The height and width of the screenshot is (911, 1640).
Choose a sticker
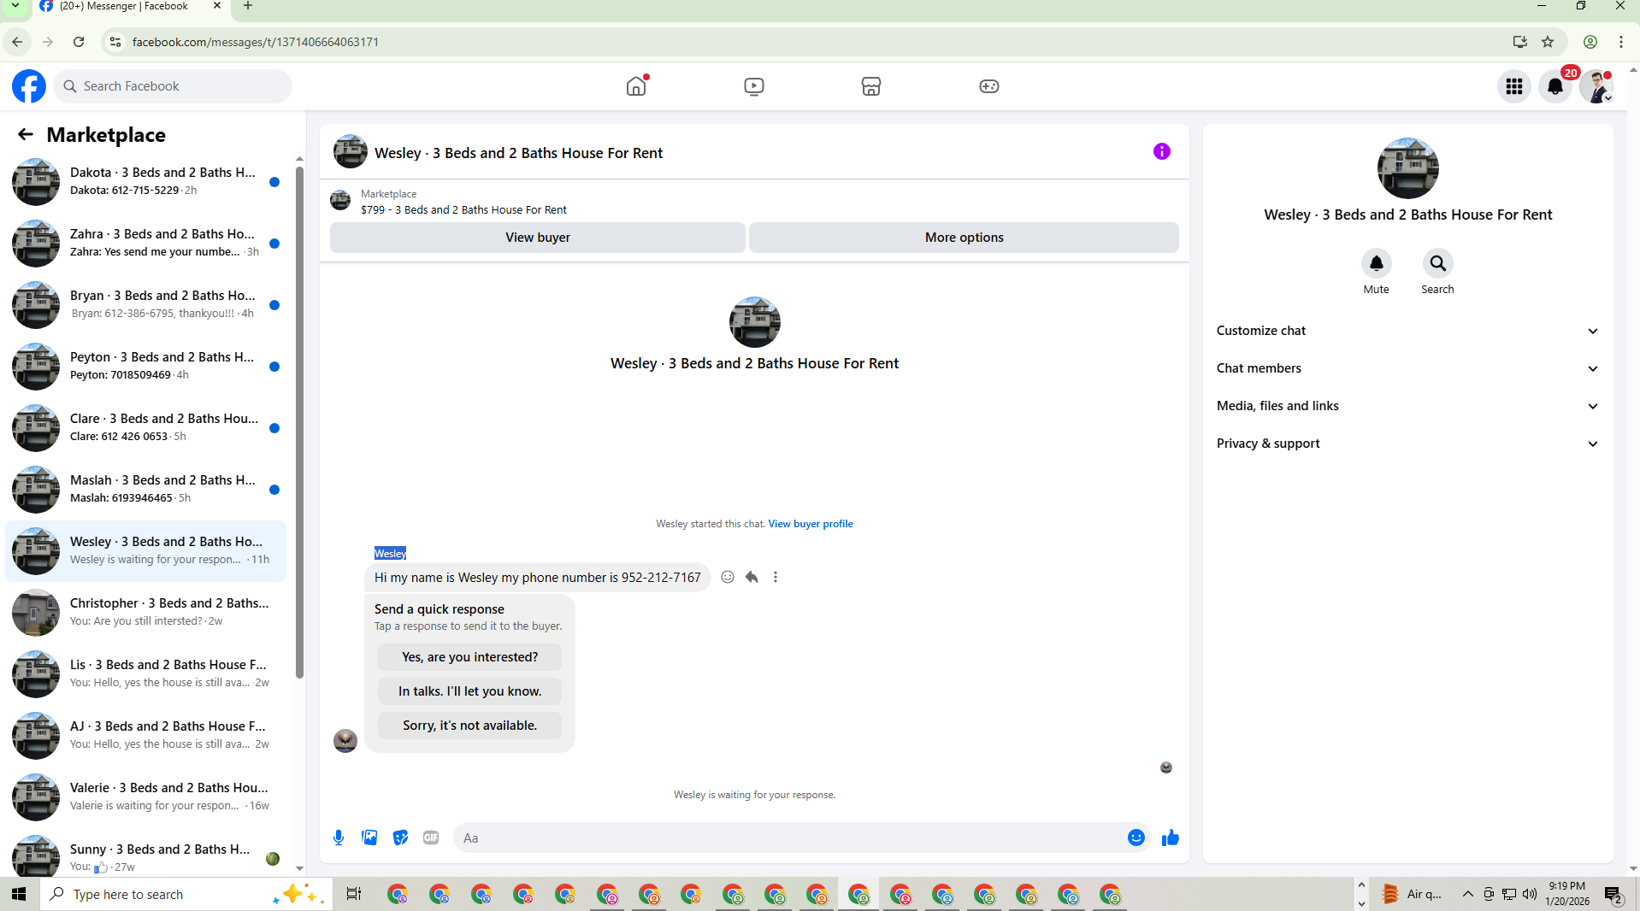[x=400, y=838]
